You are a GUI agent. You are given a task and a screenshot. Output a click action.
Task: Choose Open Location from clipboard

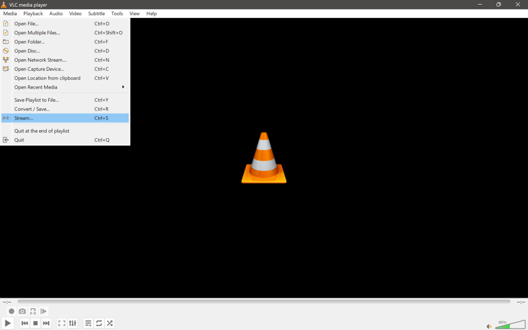coord(65,78)
